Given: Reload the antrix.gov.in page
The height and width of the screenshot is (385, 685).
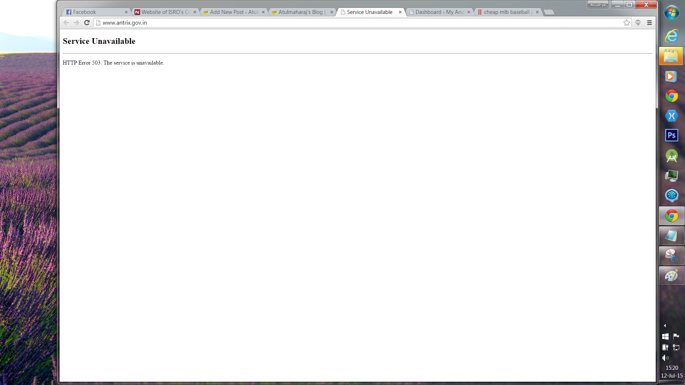Looking at the screenshot, I should click(x=87, y=22).
